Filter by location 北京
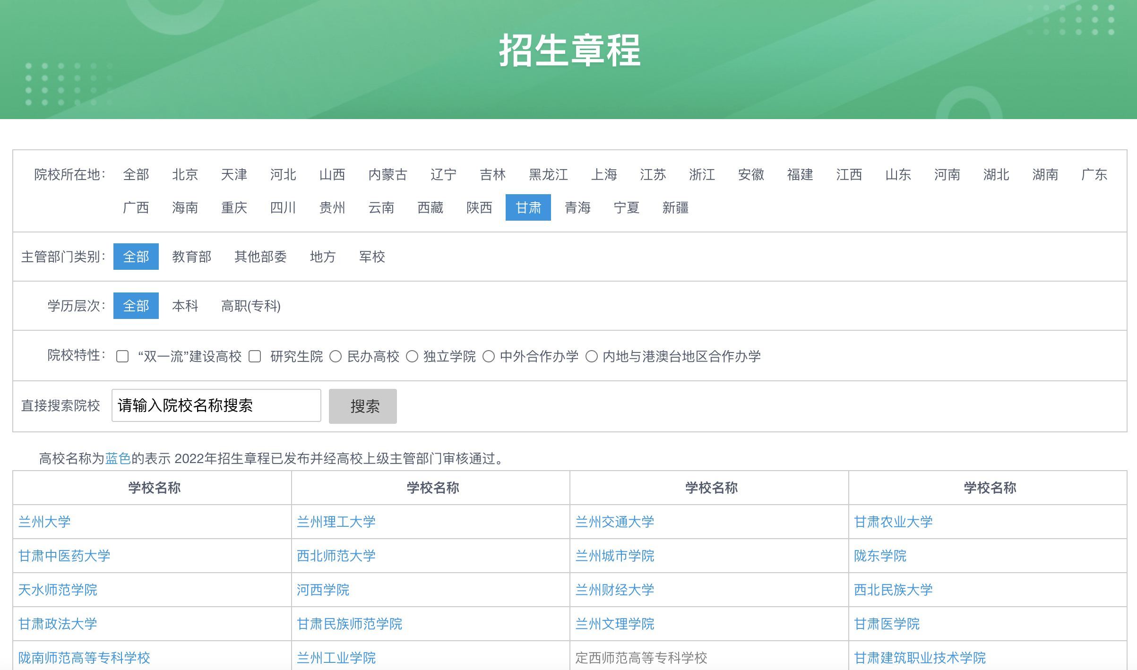1137x670 pixels. [x=185, y=174]
